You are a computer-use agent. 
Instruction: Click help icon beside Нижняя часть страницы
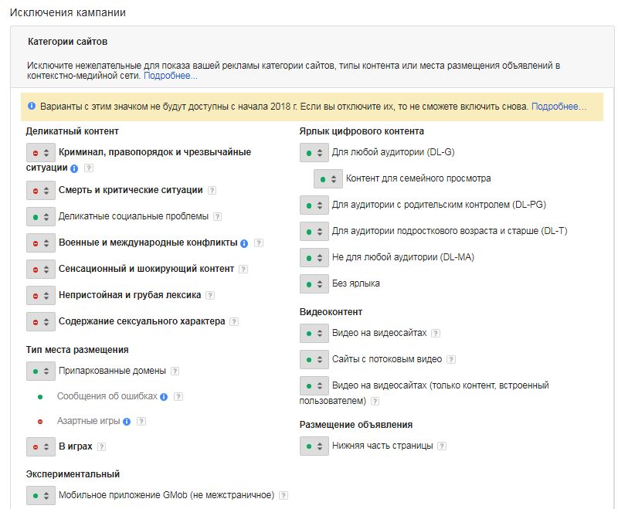click(442, 446)
